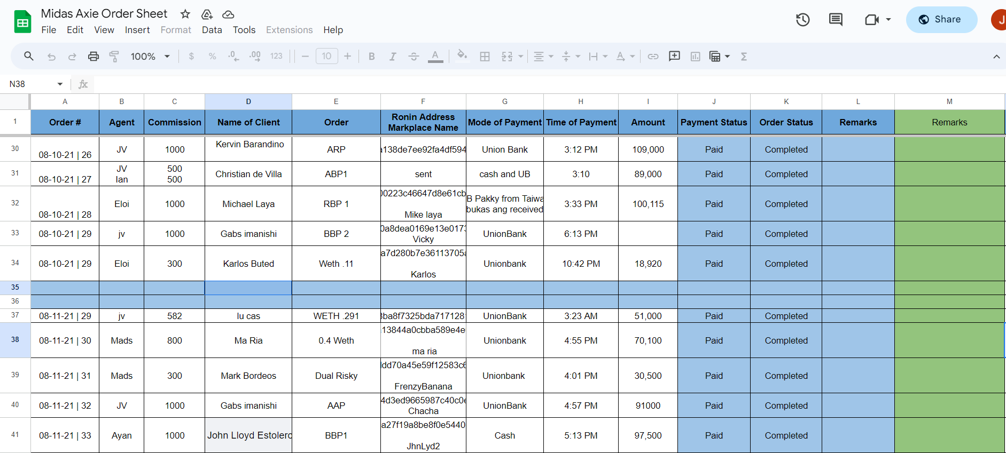Toggle bold formatting

point(372,57)
